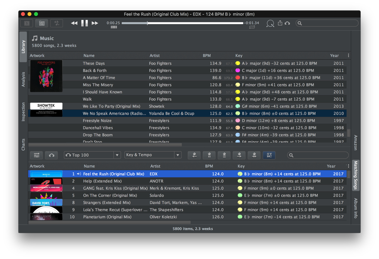Click the music note toolbar icon
Screen dimensions: 379x259
[56, 23]
